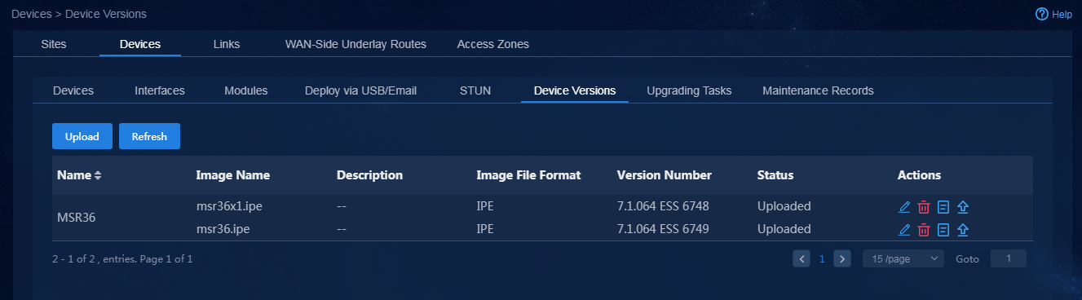The width and height of the screenshot is (1082, 300).
Task: Open the Maintenance Records tab
Action: [818, 90]
